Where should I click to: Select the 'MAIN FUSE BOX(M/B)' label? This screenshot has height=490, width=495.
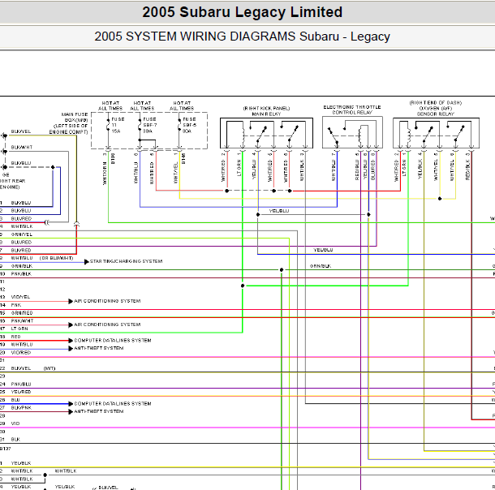(75, 118)
